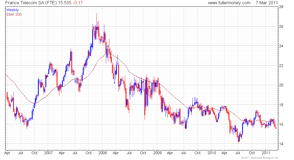Click the 26 price axis label
294x160 pixels.
pos(281,26)
